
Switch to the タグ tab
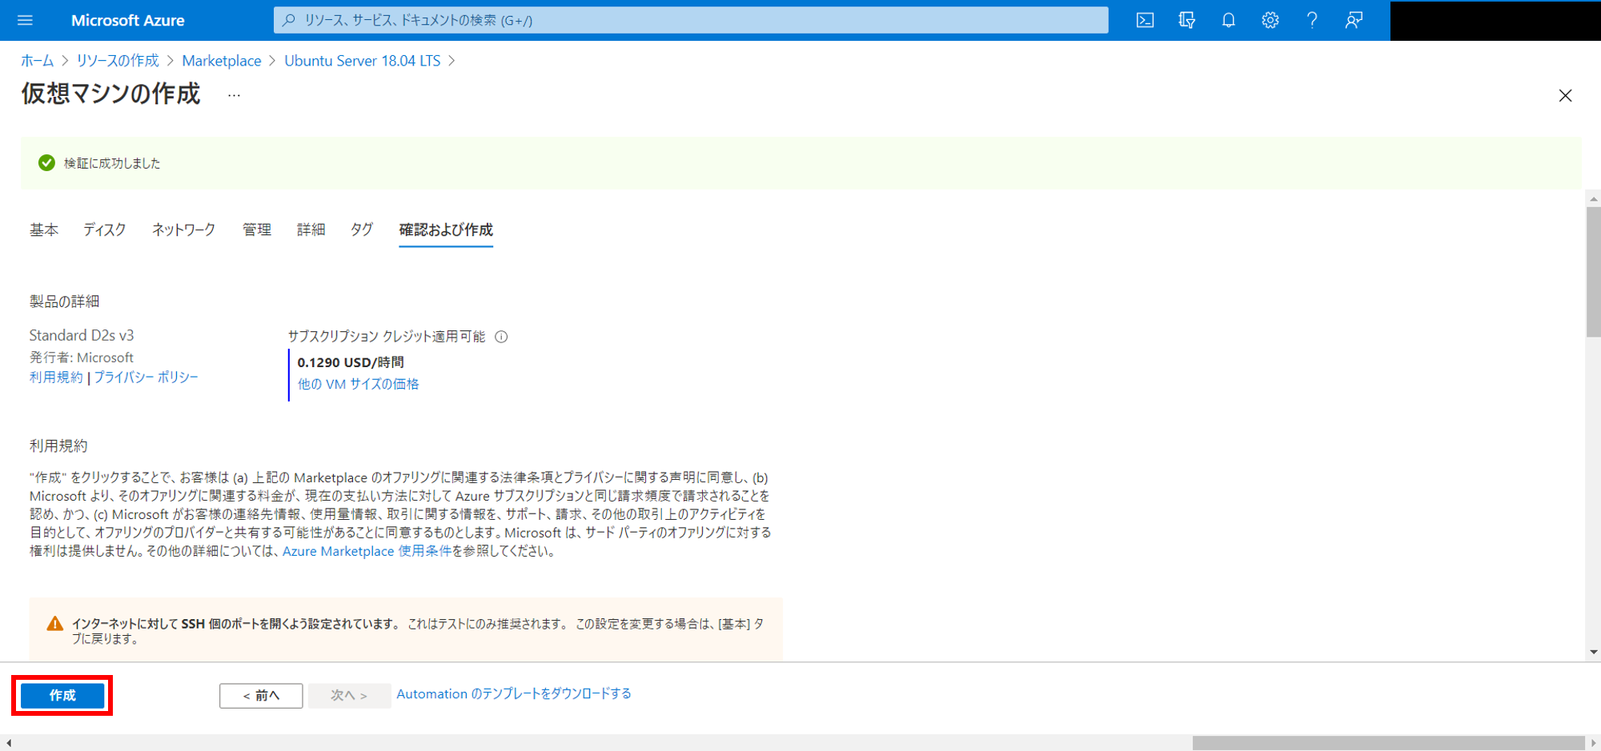[362, 230]
